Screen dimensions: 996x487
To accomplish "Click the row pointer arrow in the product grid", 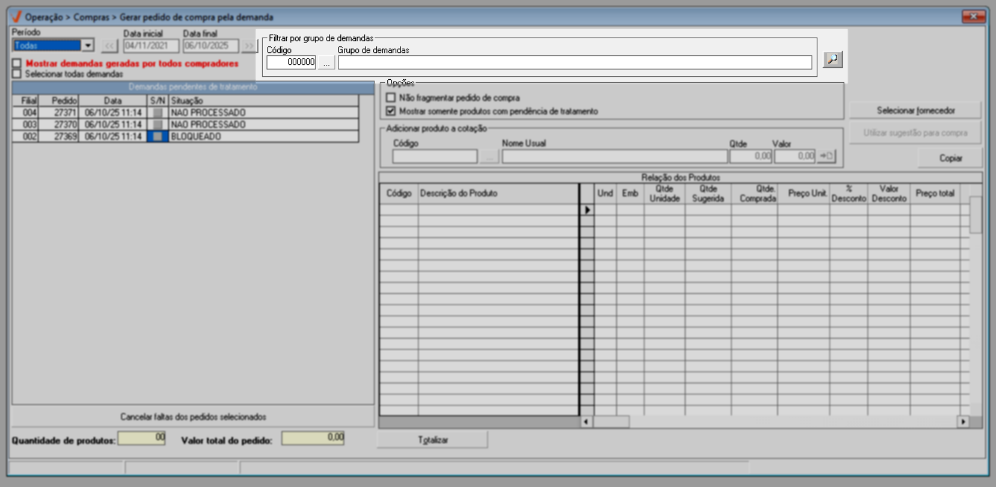I will (x=587, y=210).
